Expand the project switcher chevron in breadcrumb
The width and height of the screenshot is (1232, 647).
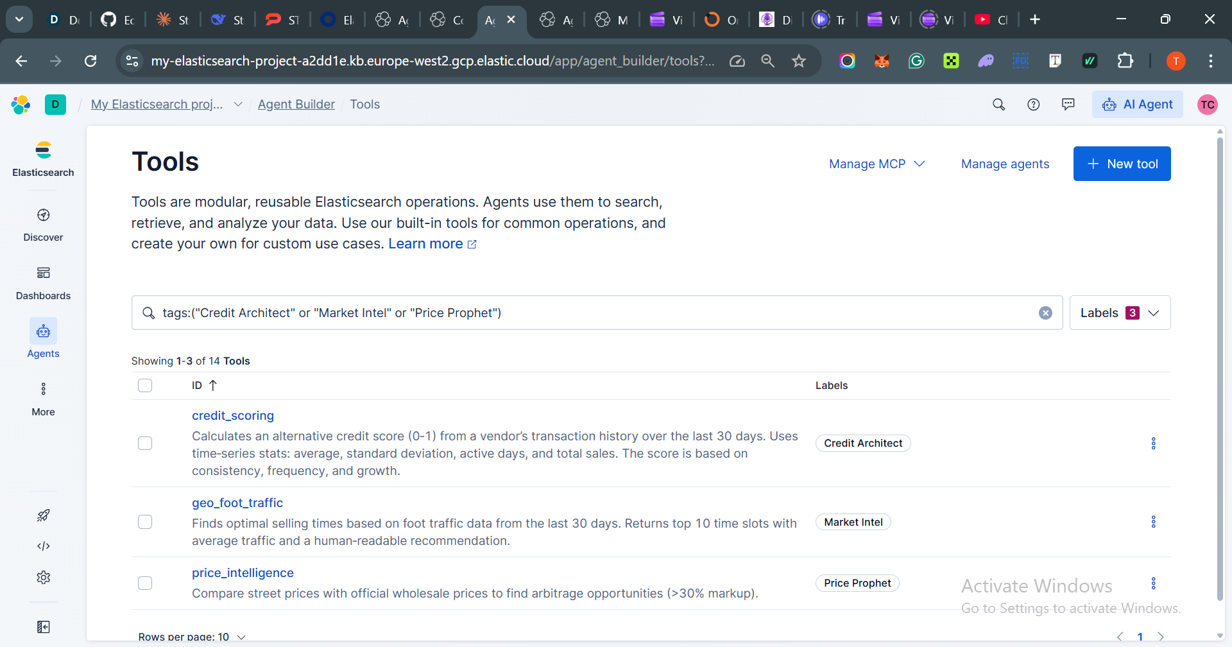tap(238, 104)
